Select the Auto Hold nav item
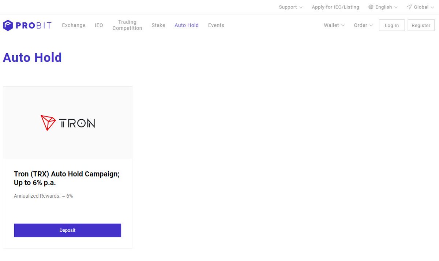439x261 pixels. tap(187, 25)
